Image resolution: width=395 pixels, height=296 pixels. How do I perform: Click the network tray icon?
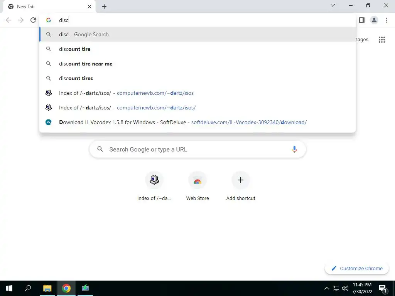pos(336,288)
